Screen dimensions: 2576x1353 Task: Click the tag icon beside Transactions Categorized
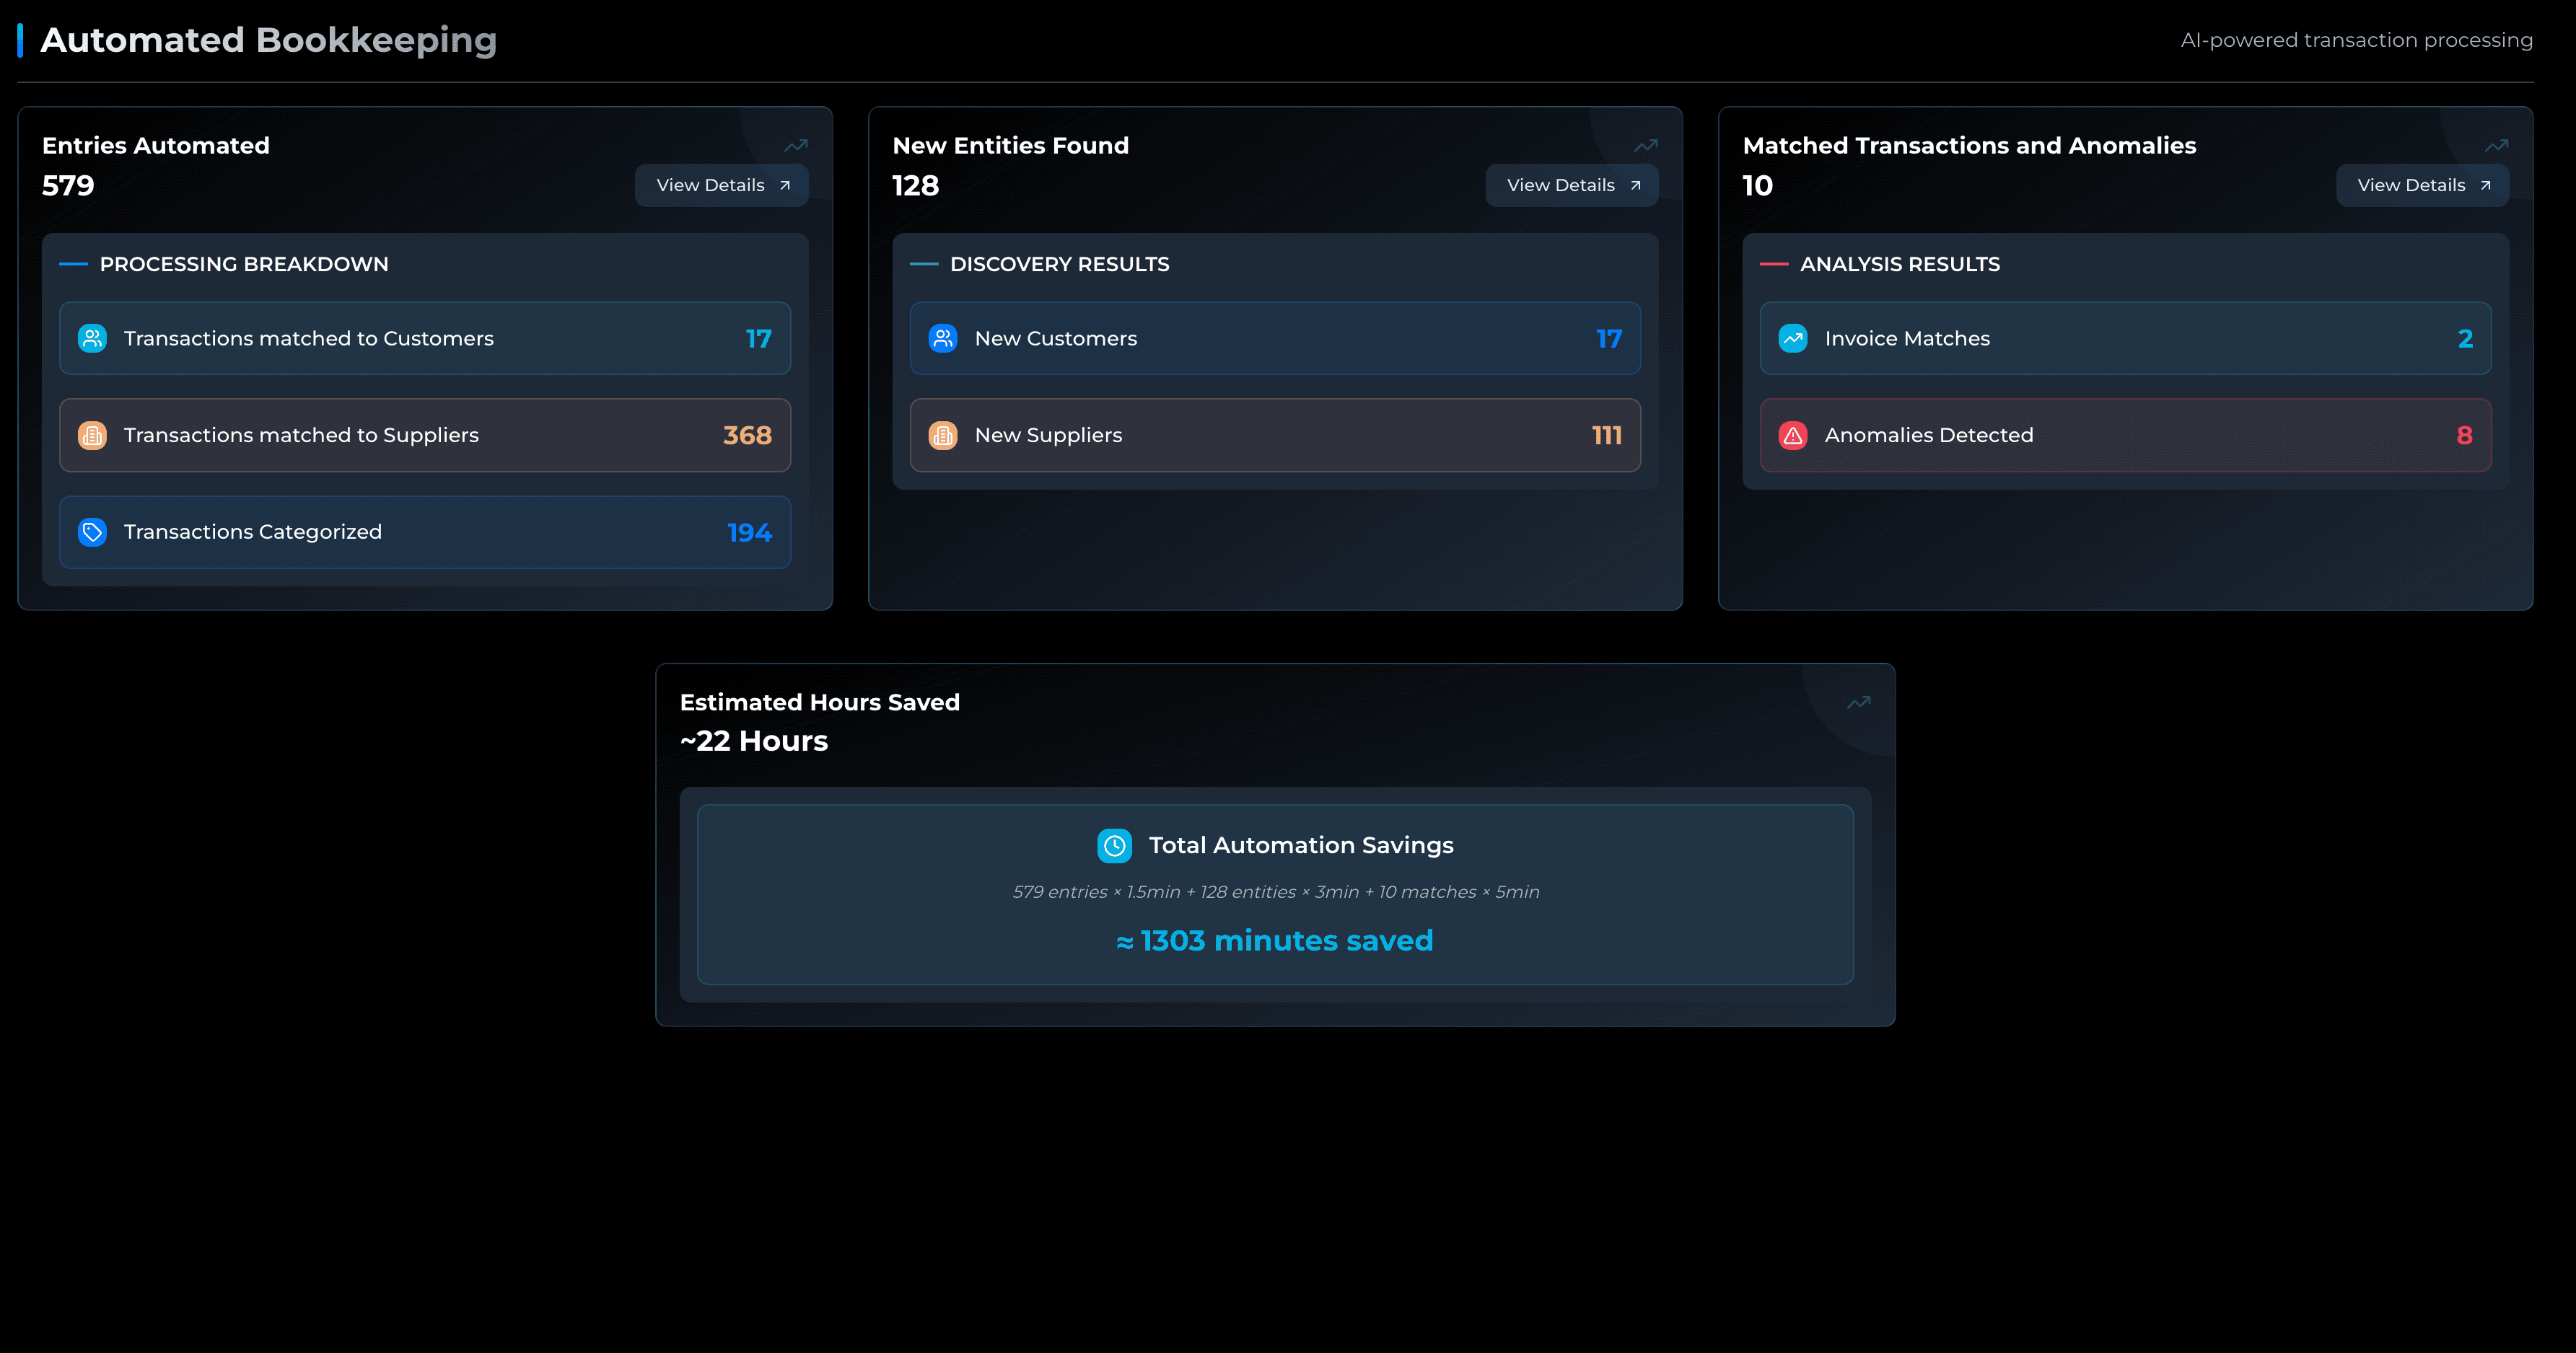tap(92, 532)
